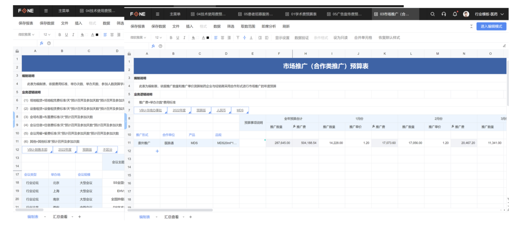Click hamburger menu icon in back window
515x233 pixels.
point(46,10)
